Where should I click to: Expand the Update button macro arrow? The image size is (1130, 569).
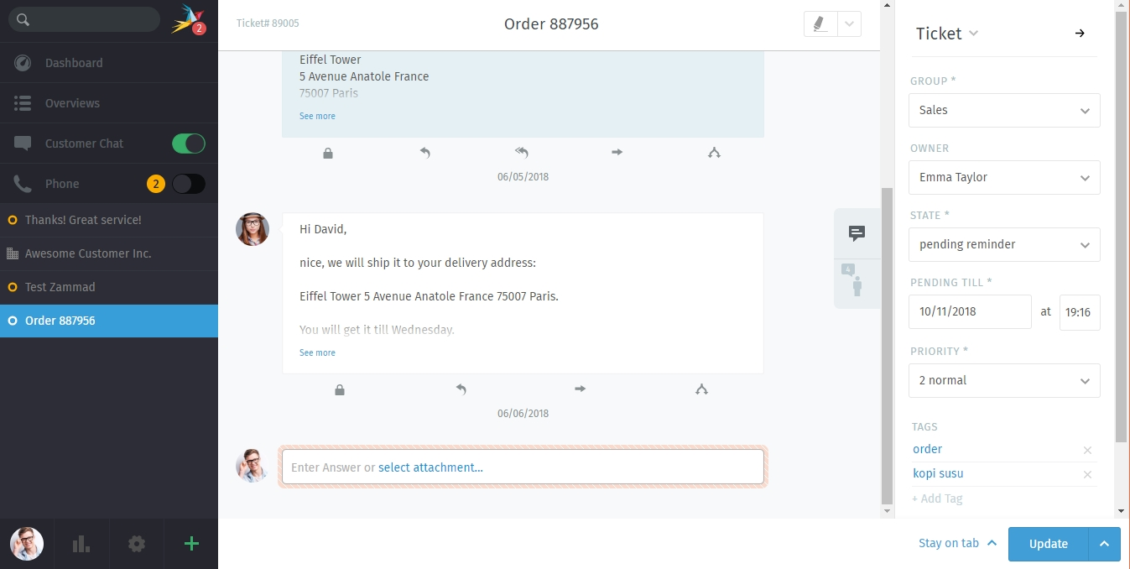tap(1104, 544)
